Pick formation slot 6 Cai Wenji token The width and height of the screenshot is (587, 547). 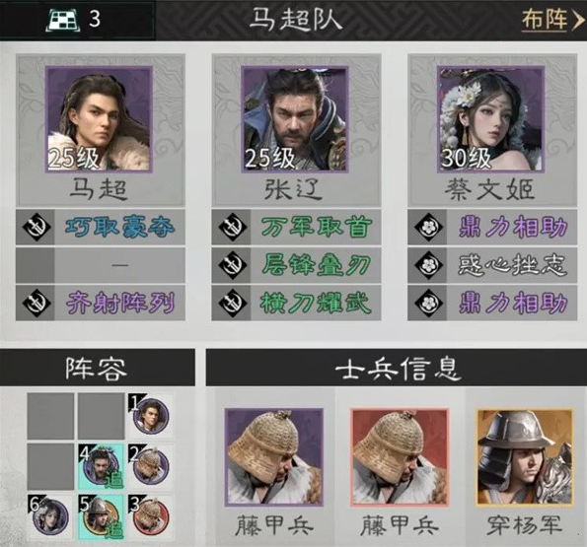point(49,517)
